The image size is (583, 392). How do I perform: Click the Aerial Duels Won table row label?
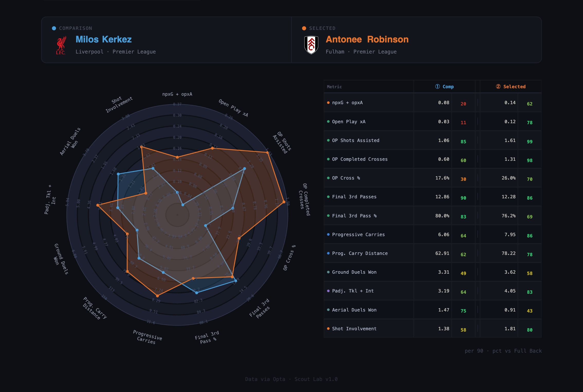354,310
